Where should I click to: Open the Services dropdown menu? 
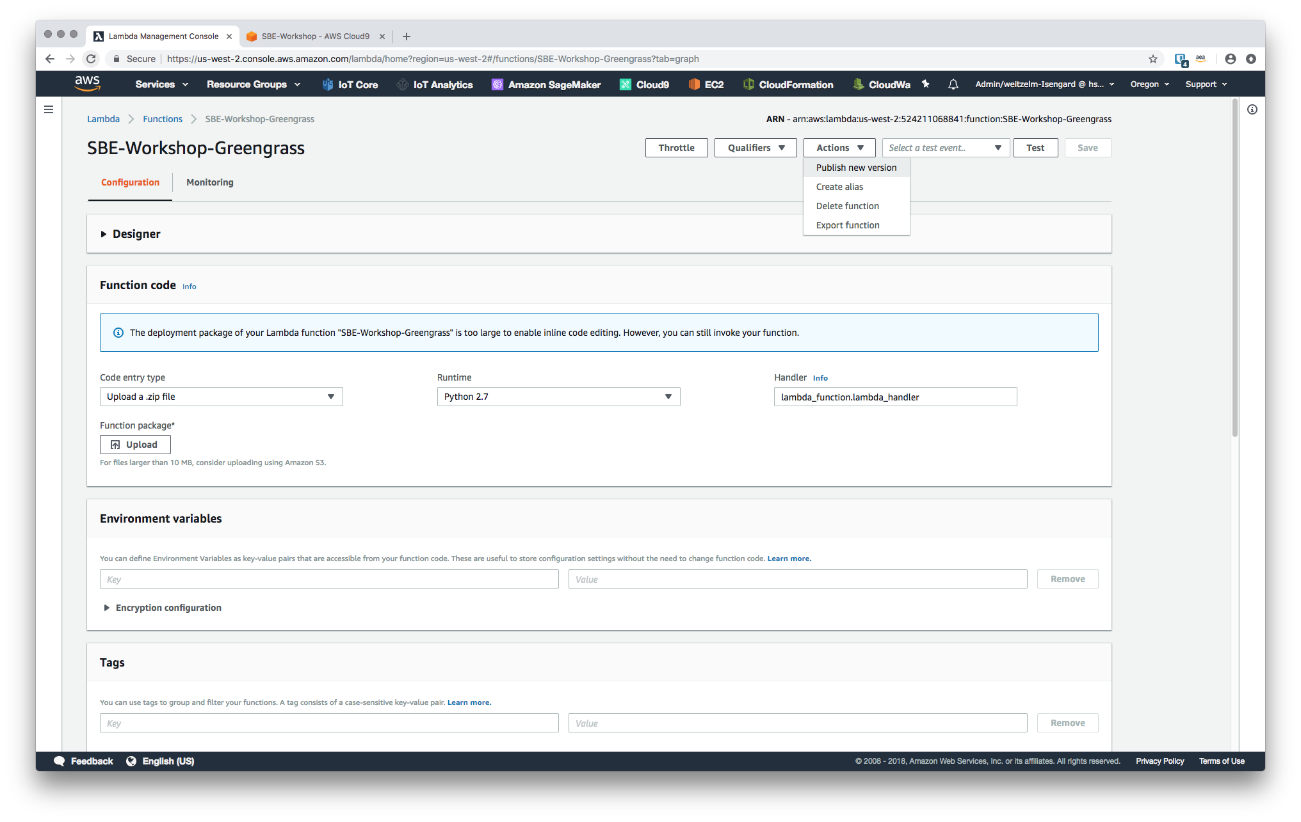(x=161, y=84)
